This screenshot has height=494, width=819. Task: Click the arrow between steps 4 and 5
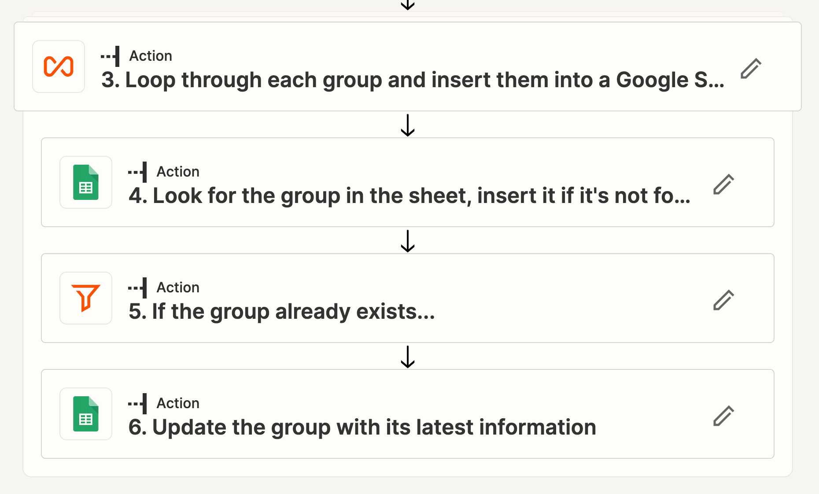pyautogui.click(x=408, y=241)
